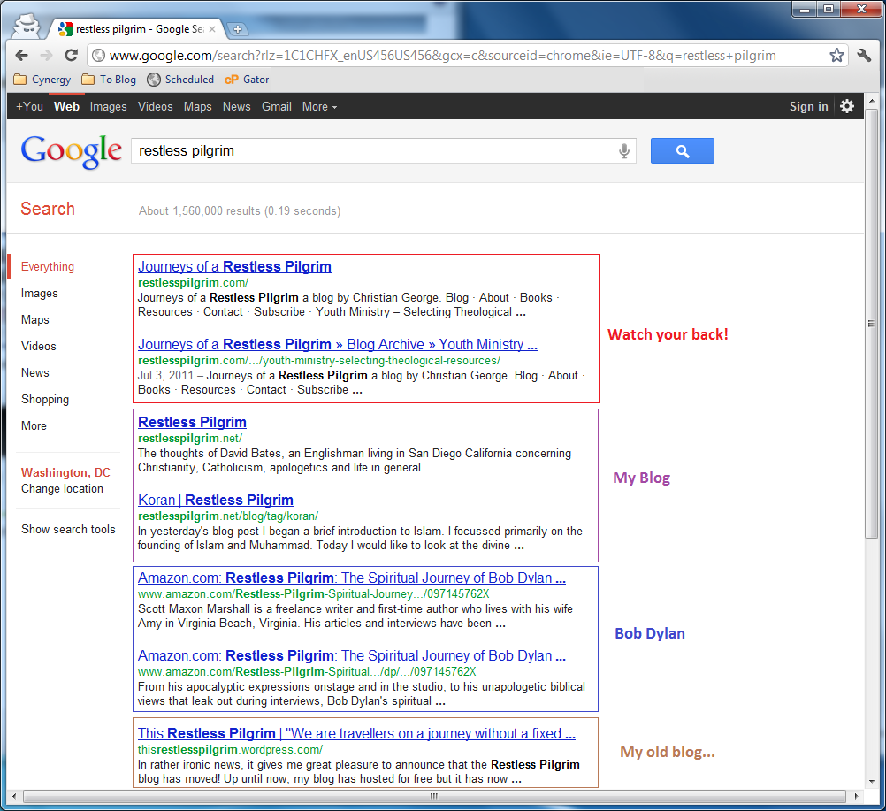Click the scroll right arrow
The height and width of the screenshot is (811, 886).
[x=857, y=796]
